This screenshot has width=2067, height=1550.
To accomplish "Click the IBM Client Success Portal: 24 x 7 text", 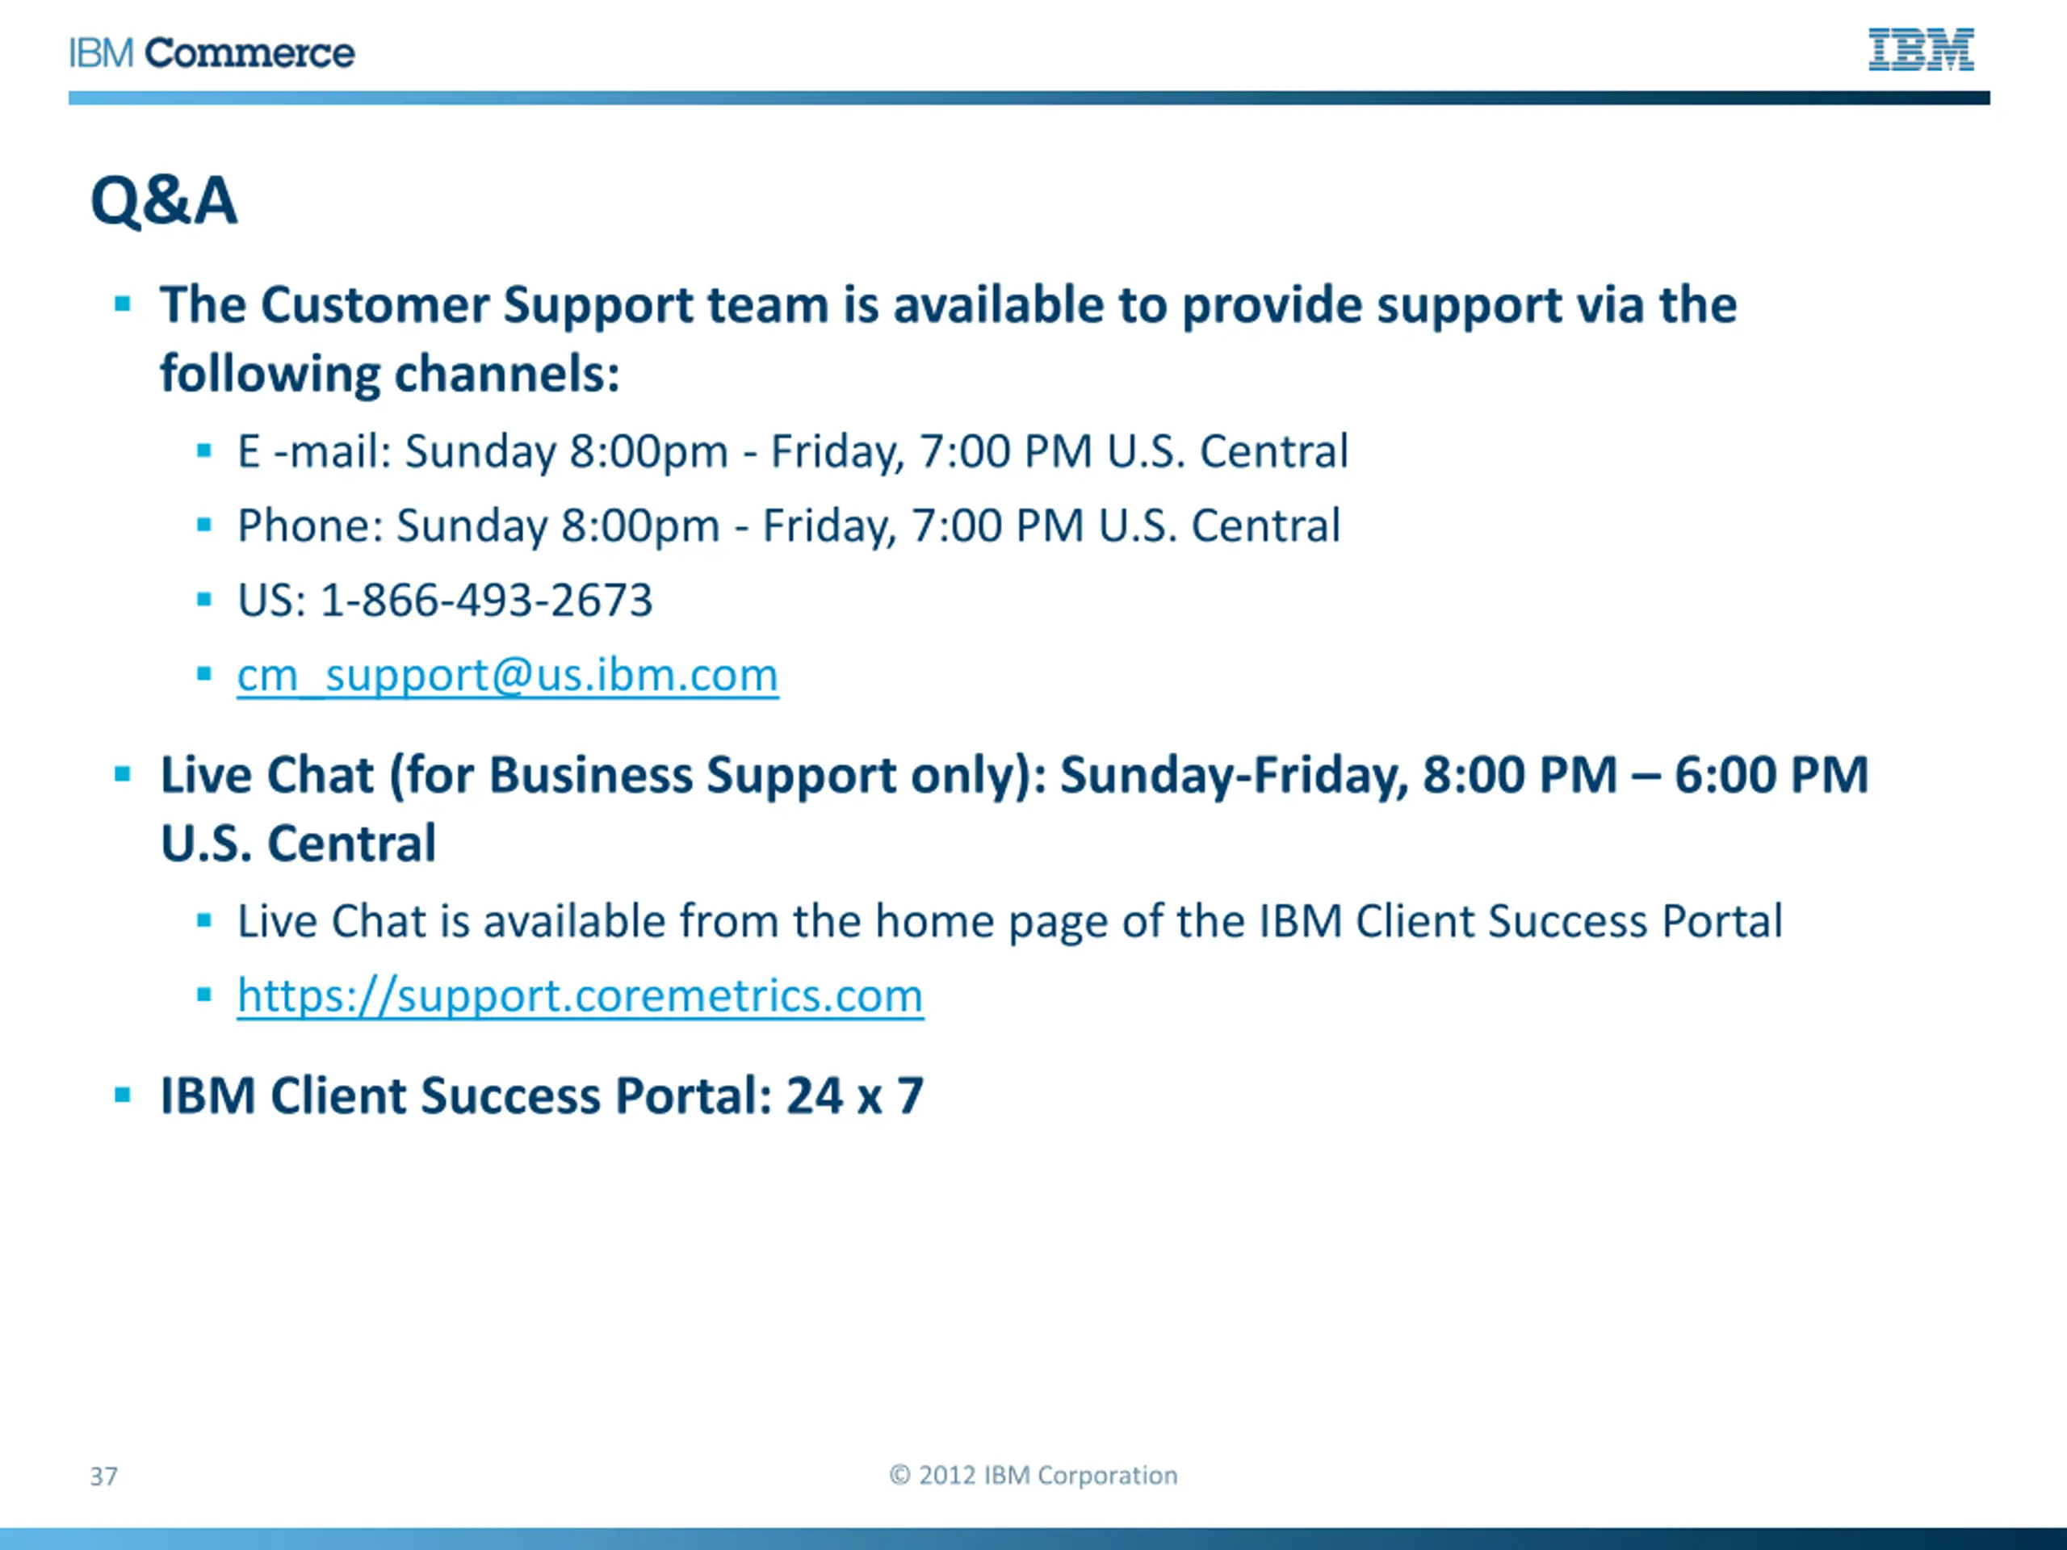I will (x=542, y=1095).
